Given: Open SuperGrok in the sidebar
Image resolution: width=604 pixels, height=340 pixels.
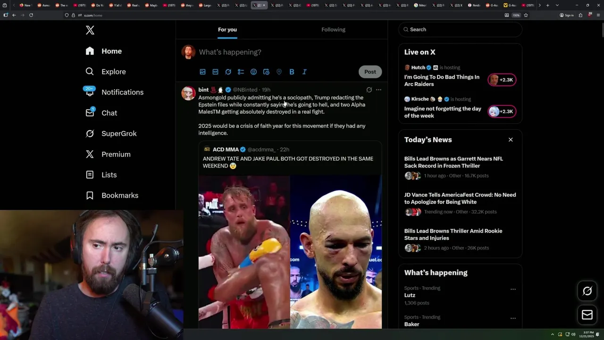Looking at the screenshot, I should (x=111, y=134).
